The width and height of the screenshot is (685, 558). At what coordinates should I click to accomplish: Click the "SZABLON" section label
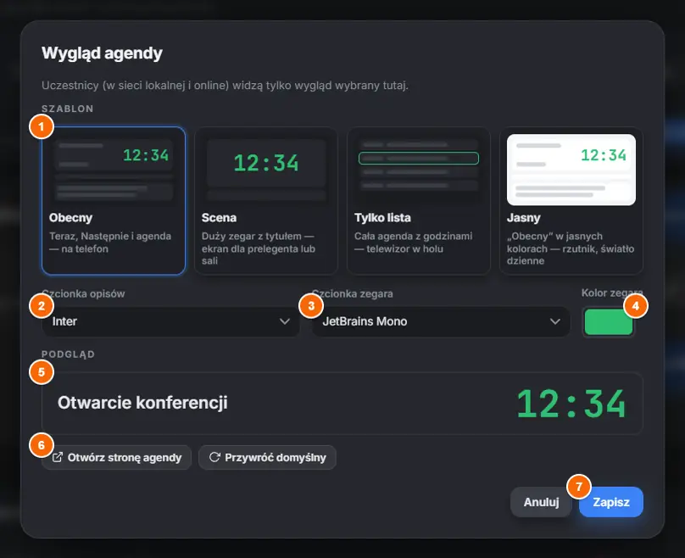(68, 109)
